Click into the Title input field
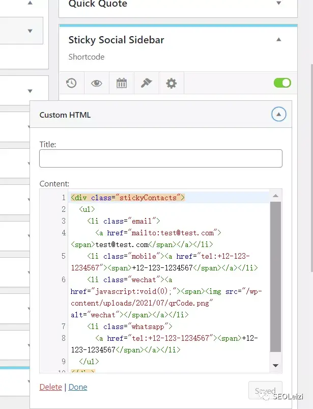The width and height of the screenshot is (313, 409). [161, 158]
